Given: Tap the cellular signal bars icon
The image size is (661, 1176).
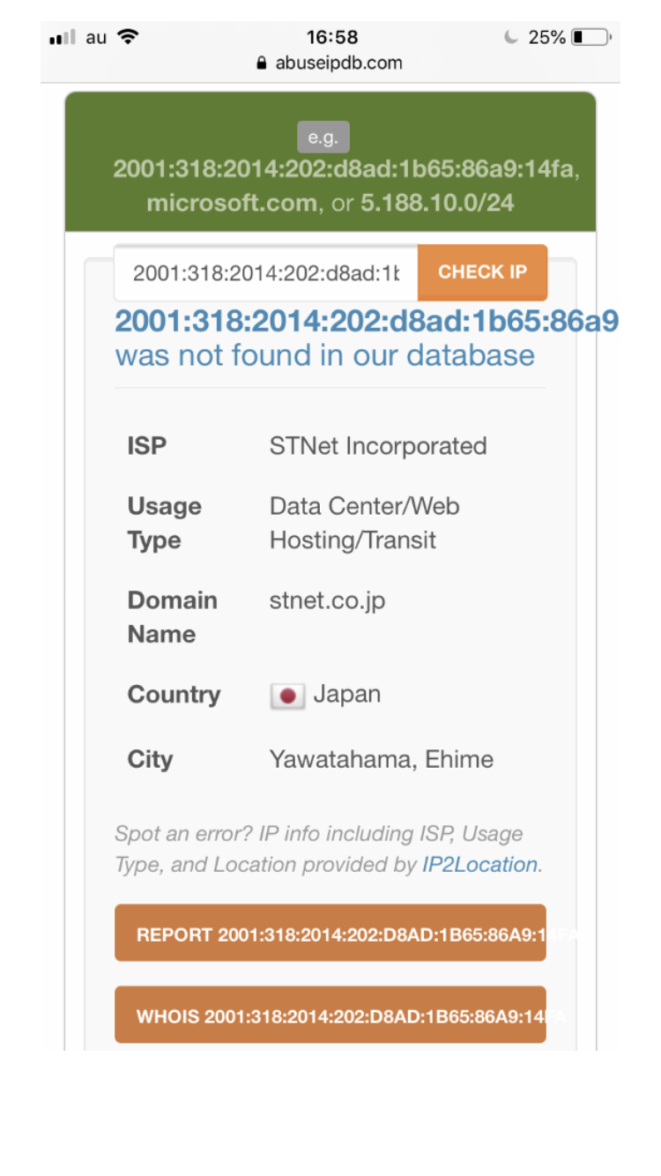Looking at the screenshot, I should tap(63, 38).
